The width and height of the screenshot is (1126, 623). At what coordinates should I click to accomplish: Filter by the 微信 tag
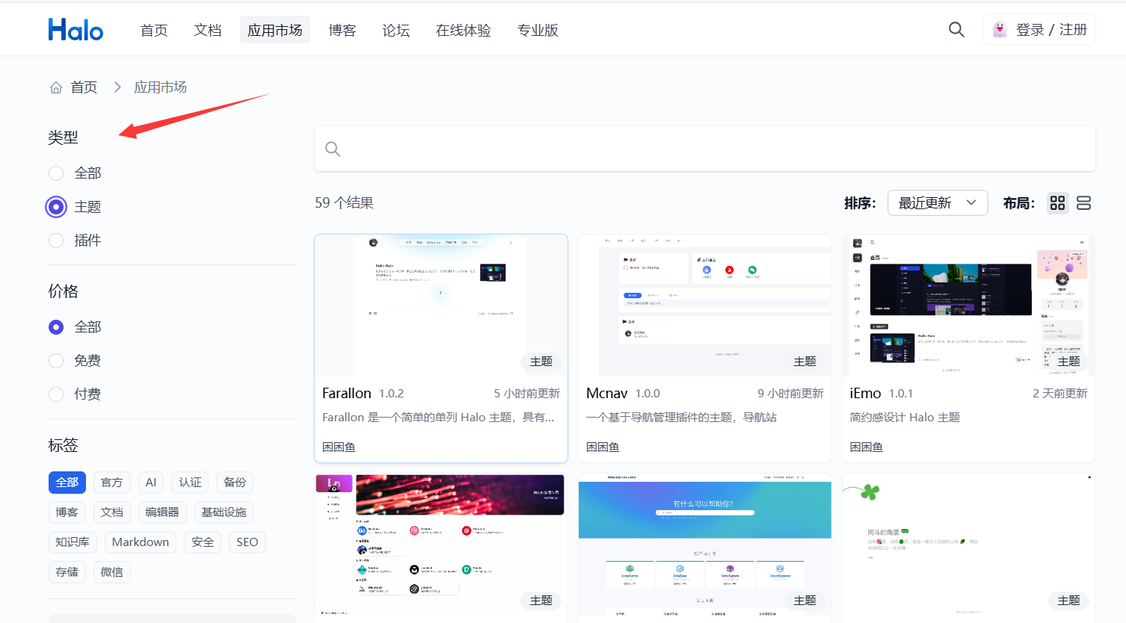coord(112,572)
